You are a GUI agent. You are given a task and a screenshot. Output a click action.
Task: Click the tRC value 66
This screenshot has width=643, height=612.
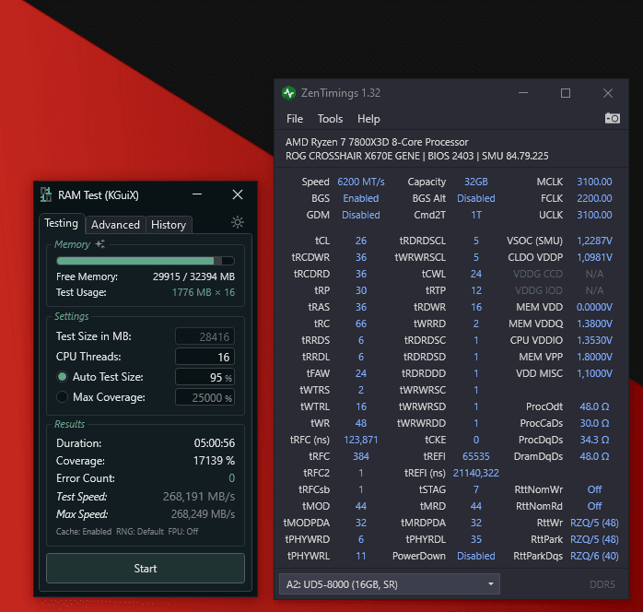click(x=361, y=324)
